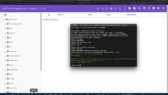Viewport: 168px width, 95px height.
Task: Click the folder icon next to acvrexports.com
Action: click(8, 24)
